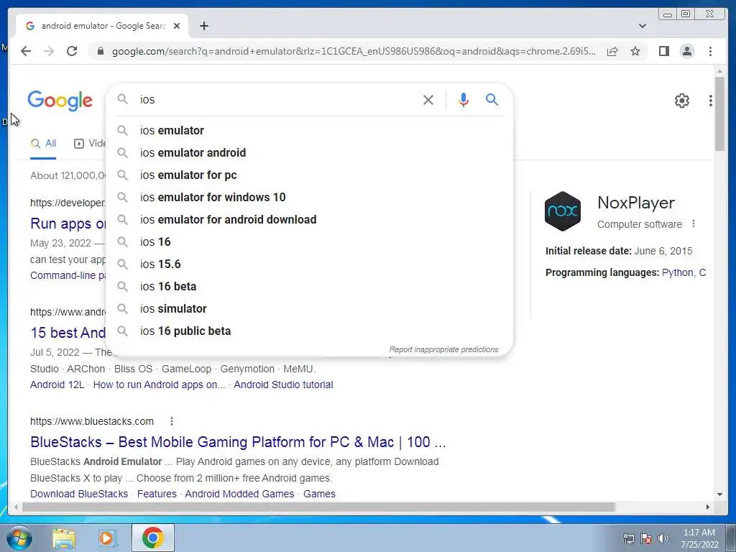Click in the Google search input

pos(277,99)
